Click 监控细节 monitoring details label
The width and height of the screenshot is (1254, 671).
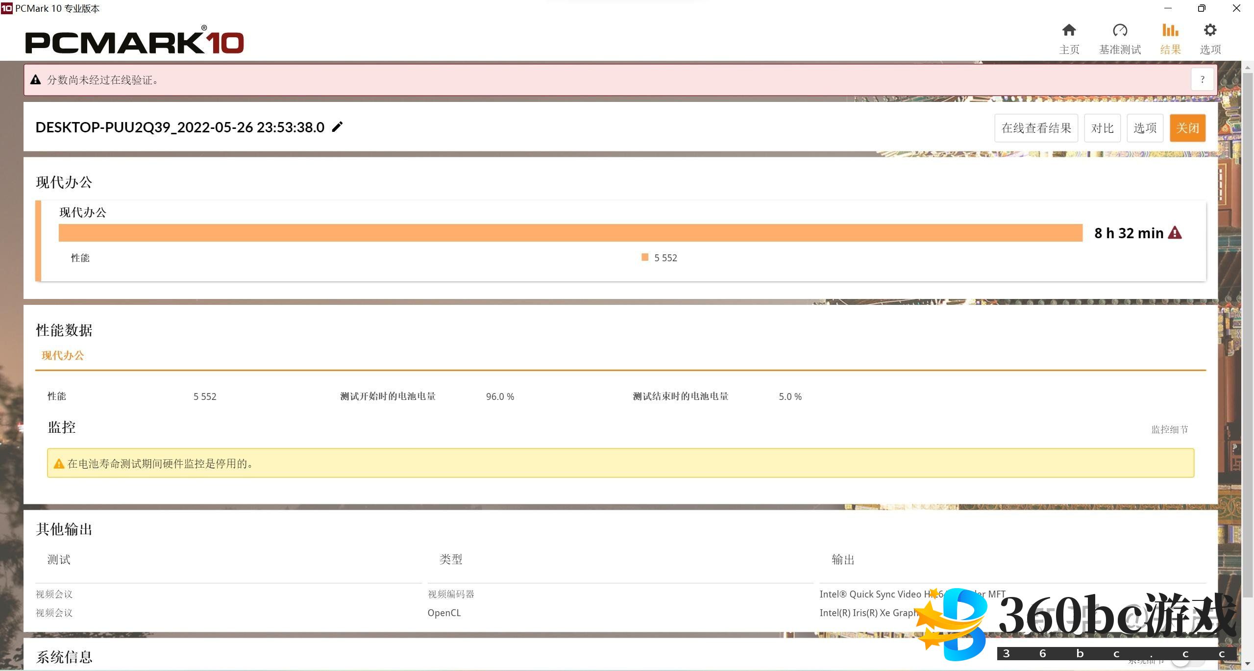[x=1169, y=429]
